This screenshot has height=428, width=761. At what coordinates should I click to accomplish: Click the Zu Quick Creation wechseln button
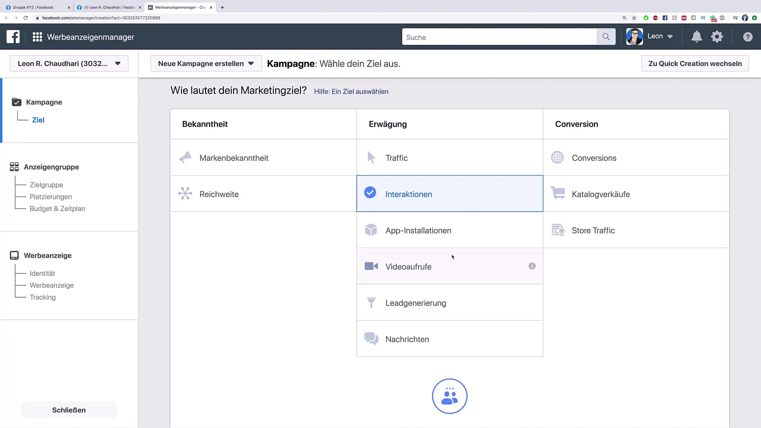tap(695, 63)
